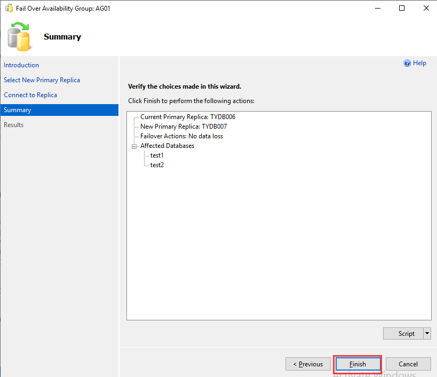Click the Finish button
The width and height of the screenshot is (437, 377).
point(357,364)
